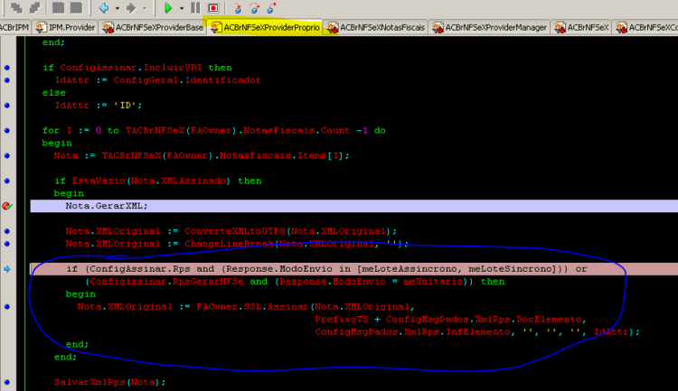Screen dimensions: 678x391
Task: Toggle breakpoint on the SalvarXmlRps(Nota) line gutter
Action: coord(7,382)
